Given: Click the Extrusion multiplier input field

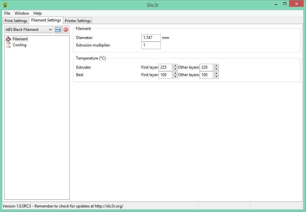Looking at the screenshot, I should [x=151, y=45].
